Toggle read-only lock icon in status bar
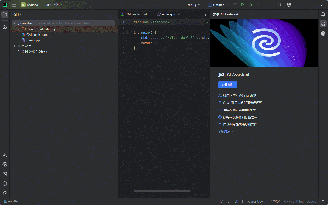This screenshot has height=205, width=328. pyautogui.click(x=322, y=201)
